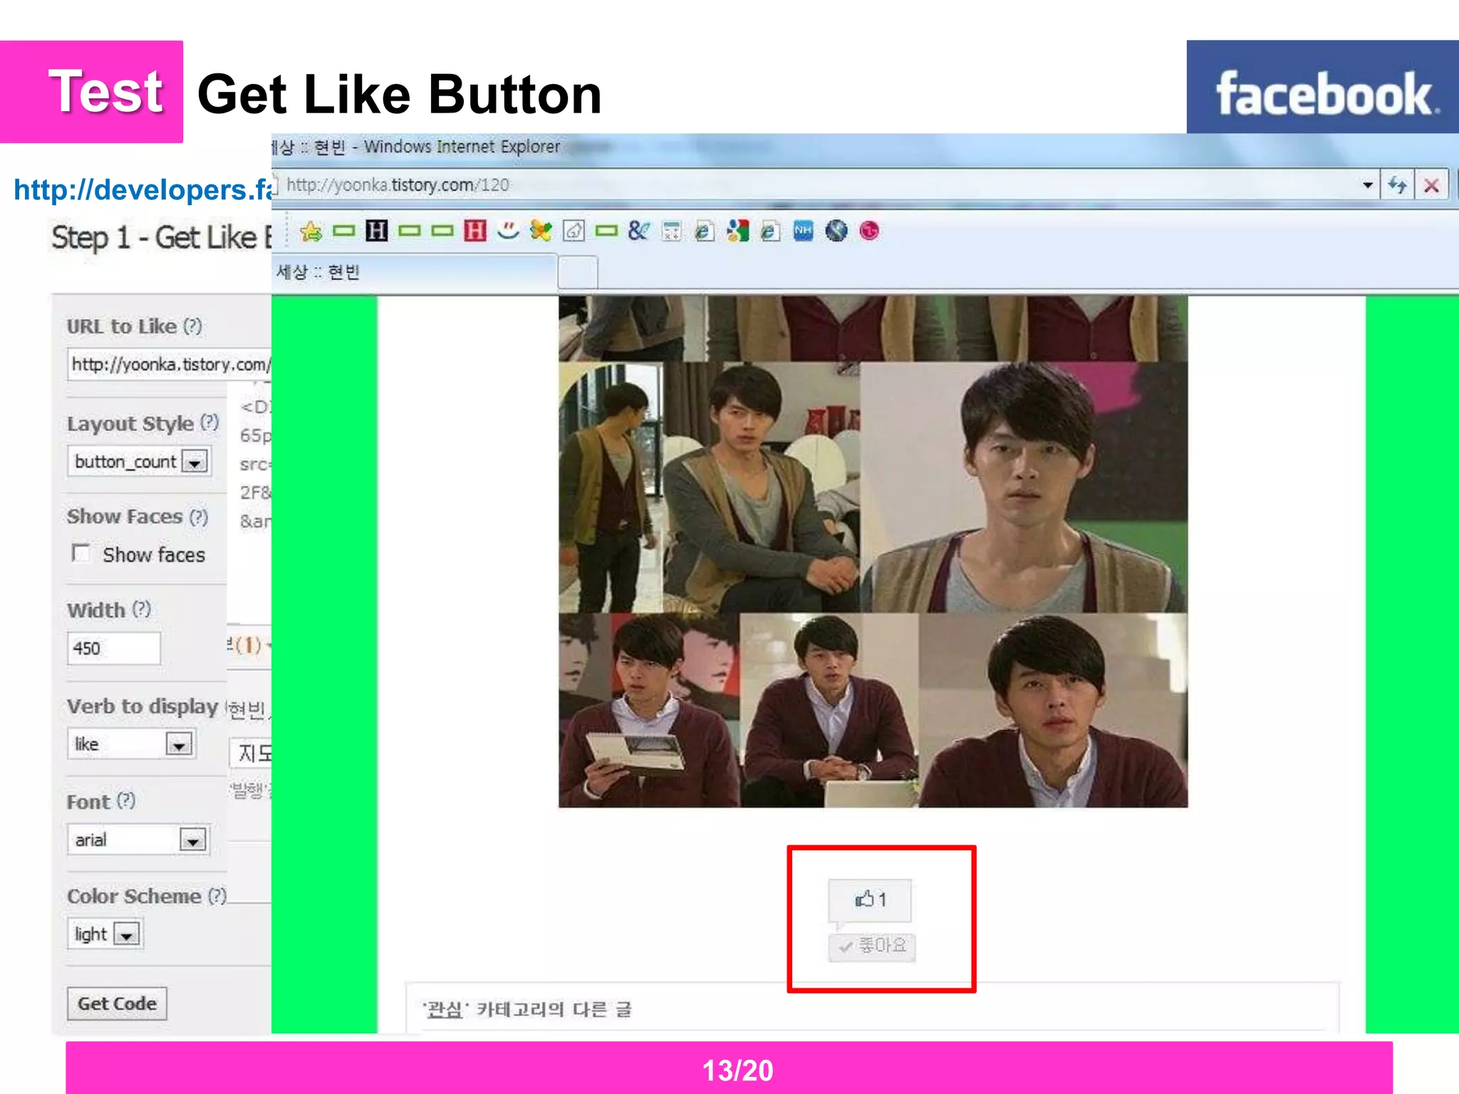The image size is (1459, 1094).
Task: Click the actor photo collage image
Action: pos(873,552)
